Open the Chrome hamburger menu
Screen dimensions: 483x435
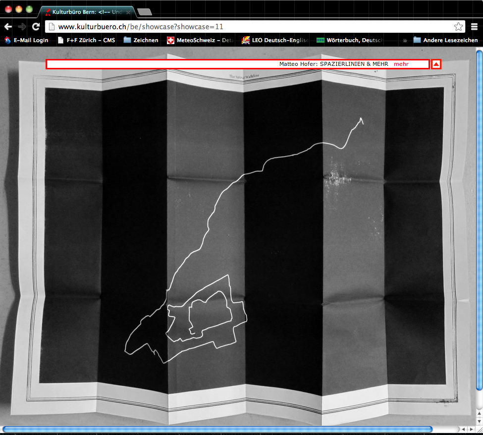[475, 27]
